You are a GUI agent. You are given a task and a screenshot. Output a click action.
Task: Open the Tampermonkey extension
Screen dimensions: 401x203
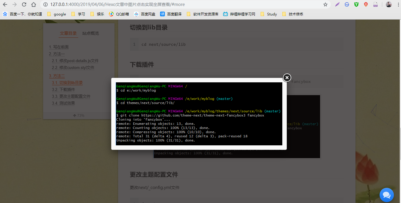pos(356,4)
